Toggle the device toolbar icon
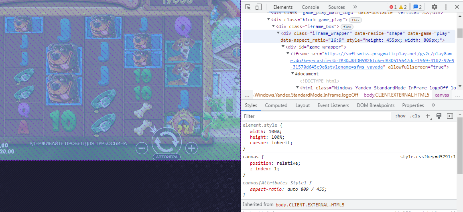463x212 pixels. point(258,7)
